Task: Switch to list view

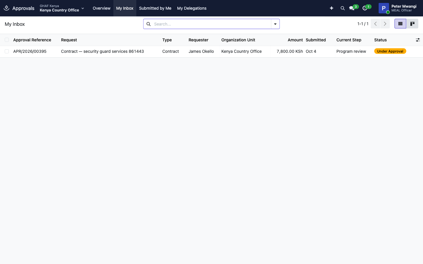Action: [400, 24]
